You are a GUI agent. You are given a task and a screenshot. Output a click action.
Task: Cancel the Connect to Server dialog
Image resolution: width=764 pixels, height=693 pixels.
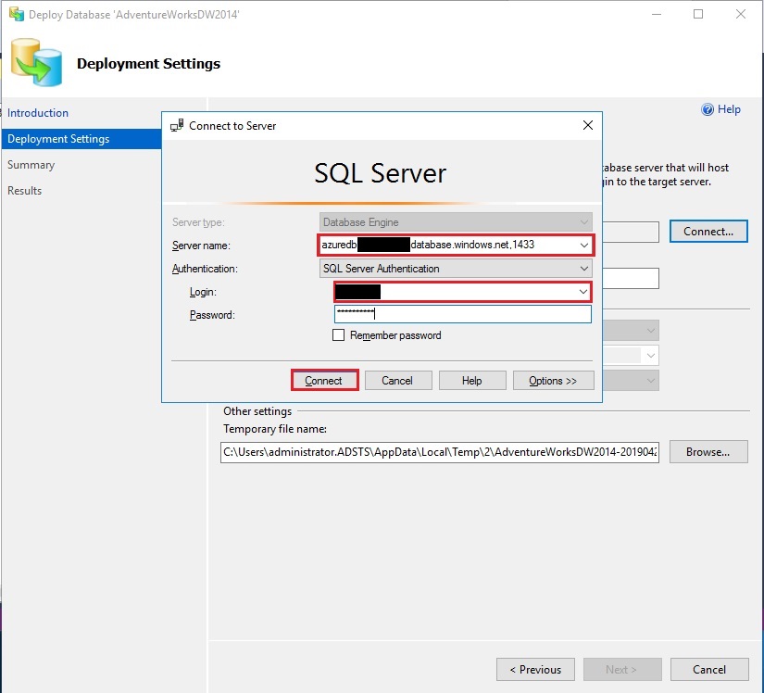pyautogui.click(x=398, y=381)
